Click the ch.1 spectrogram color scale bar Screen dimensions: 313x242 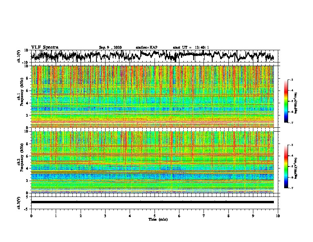pyautogui.click(x=286, y=101)
